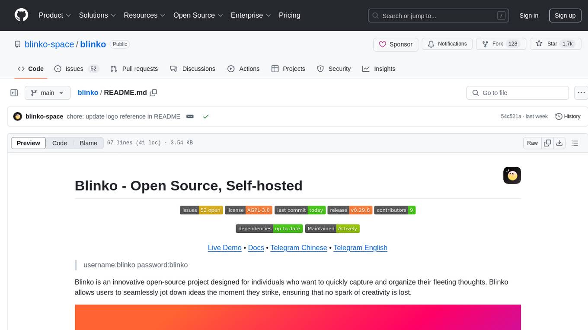Click the gradient banner image
The height and width of the screenshot is (330, 588).
click(298, 317)
